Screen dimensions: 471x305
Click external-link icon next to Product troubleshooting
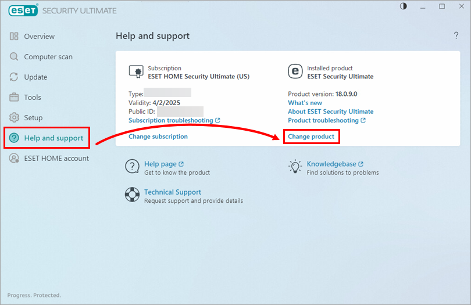[363, 120]
